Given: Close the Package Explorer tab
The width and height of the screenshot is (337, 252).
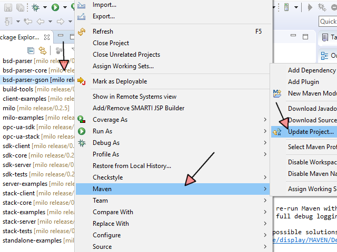Looking at the screenshot, I should click(47, 38).
